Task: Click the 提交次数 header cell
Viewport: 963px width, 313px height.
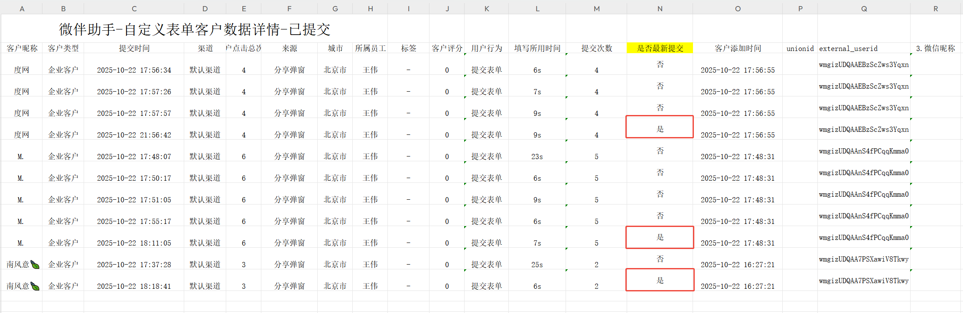Action: click(x=596, y=48)
